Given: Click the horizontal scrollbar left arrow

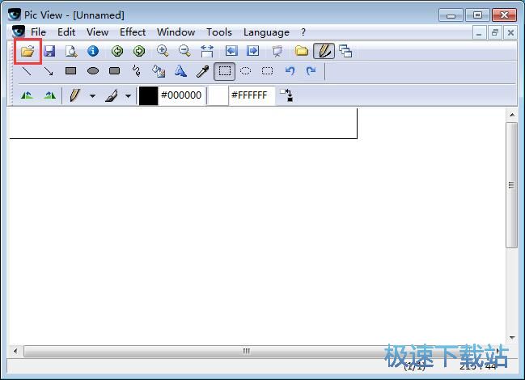Looking at the screenshot, I should pos(15,351).
